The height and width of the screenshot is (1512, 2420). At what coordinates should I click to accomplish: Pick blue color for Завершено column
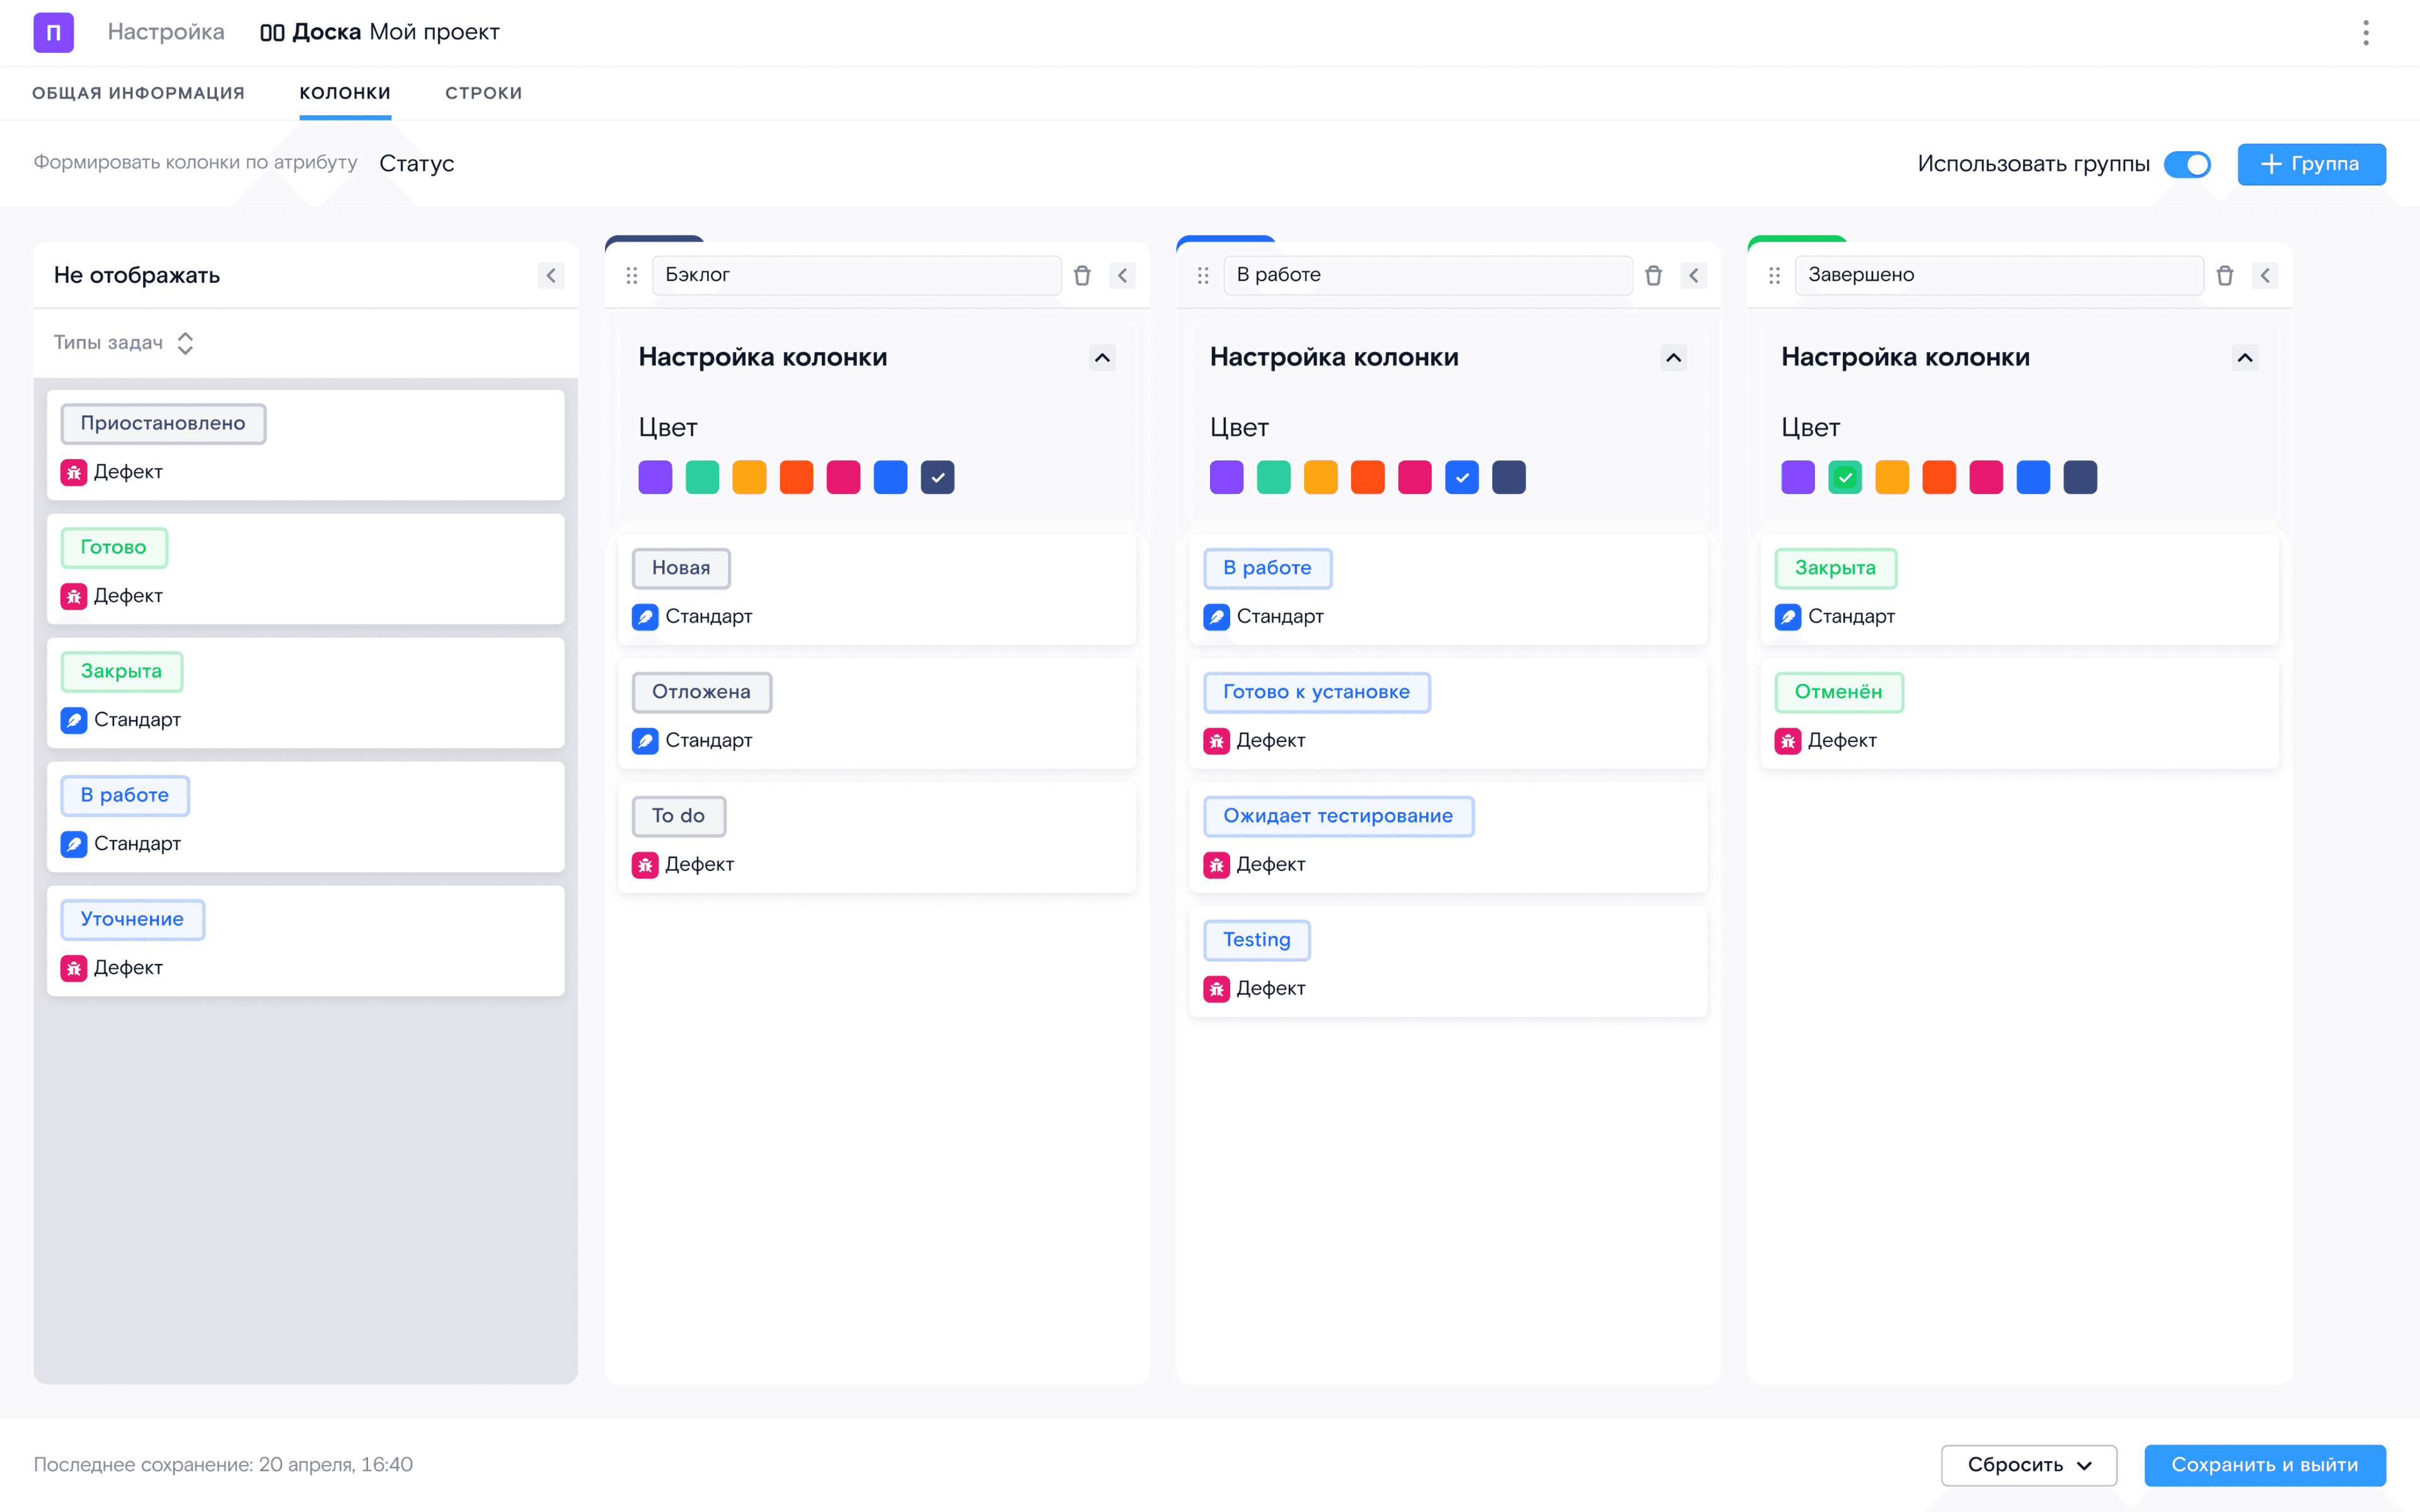2033,477
